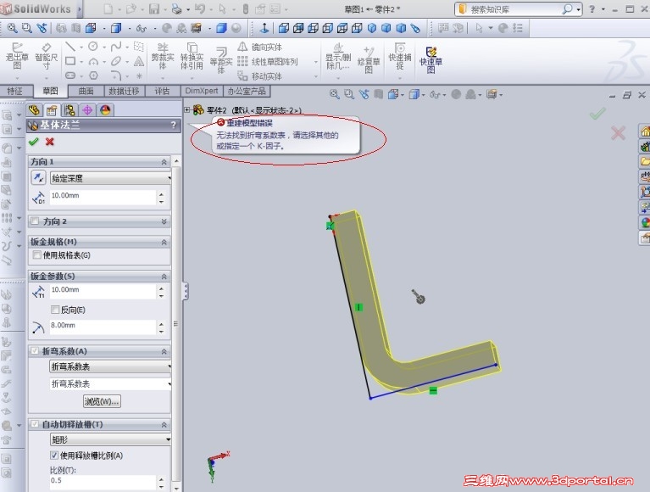The height and width of the screenshot is (492, 650).
Task: Switch to DimXpert tab
Action: point(202,91)
